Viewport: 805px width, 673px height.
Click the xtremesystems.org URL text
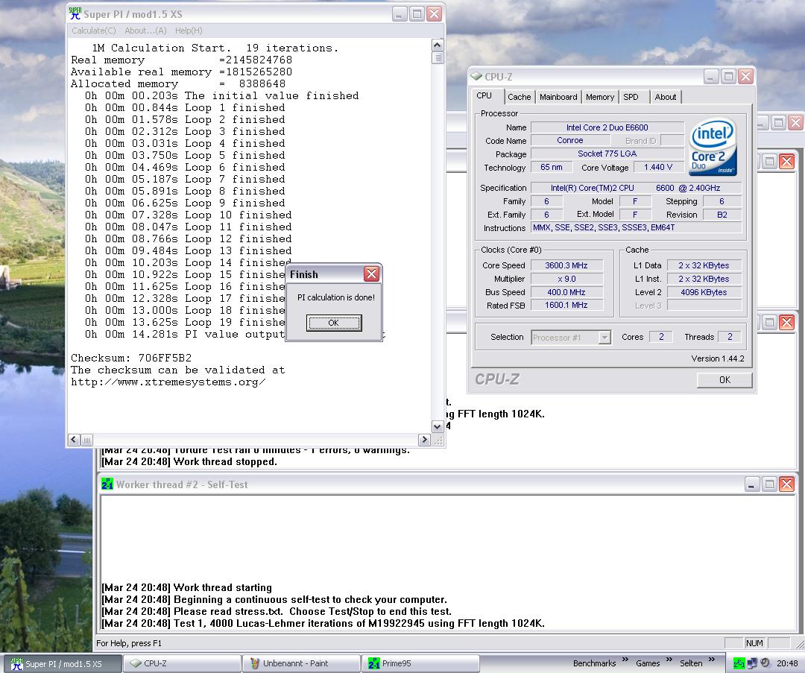tap(168, 382)
